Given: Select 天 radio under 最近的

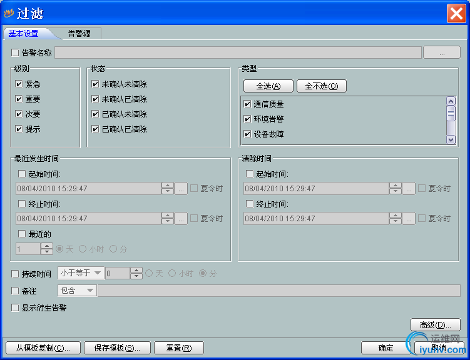Looking at the screenshot, I should pos(59,249).
